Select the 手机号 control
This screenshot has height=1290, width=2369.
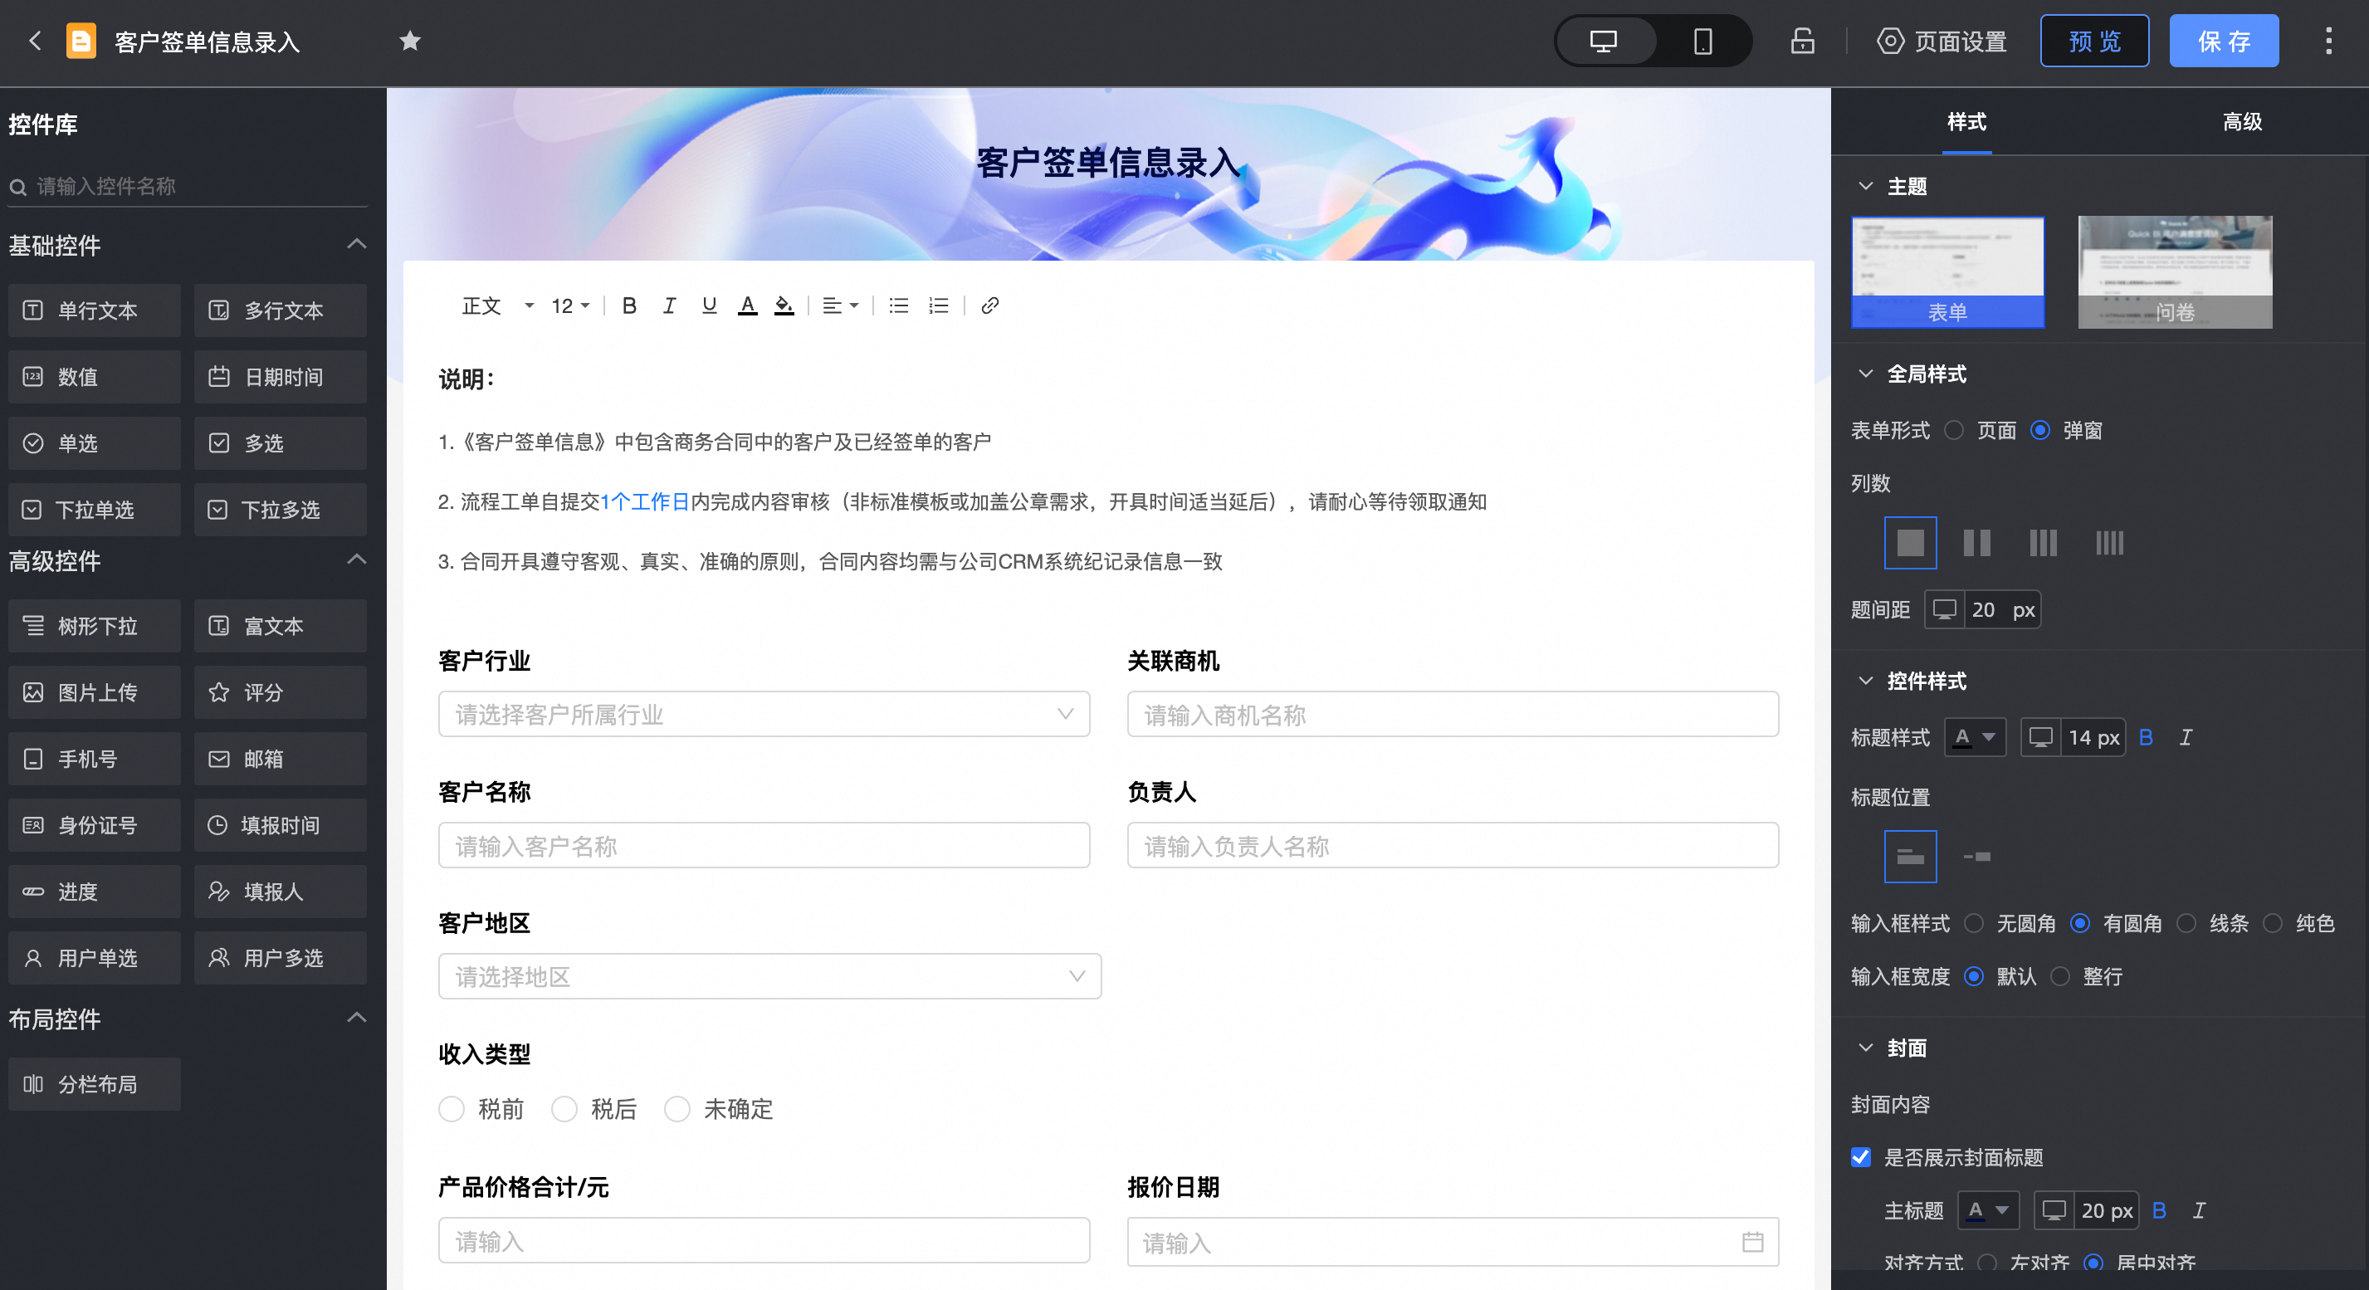94,759
